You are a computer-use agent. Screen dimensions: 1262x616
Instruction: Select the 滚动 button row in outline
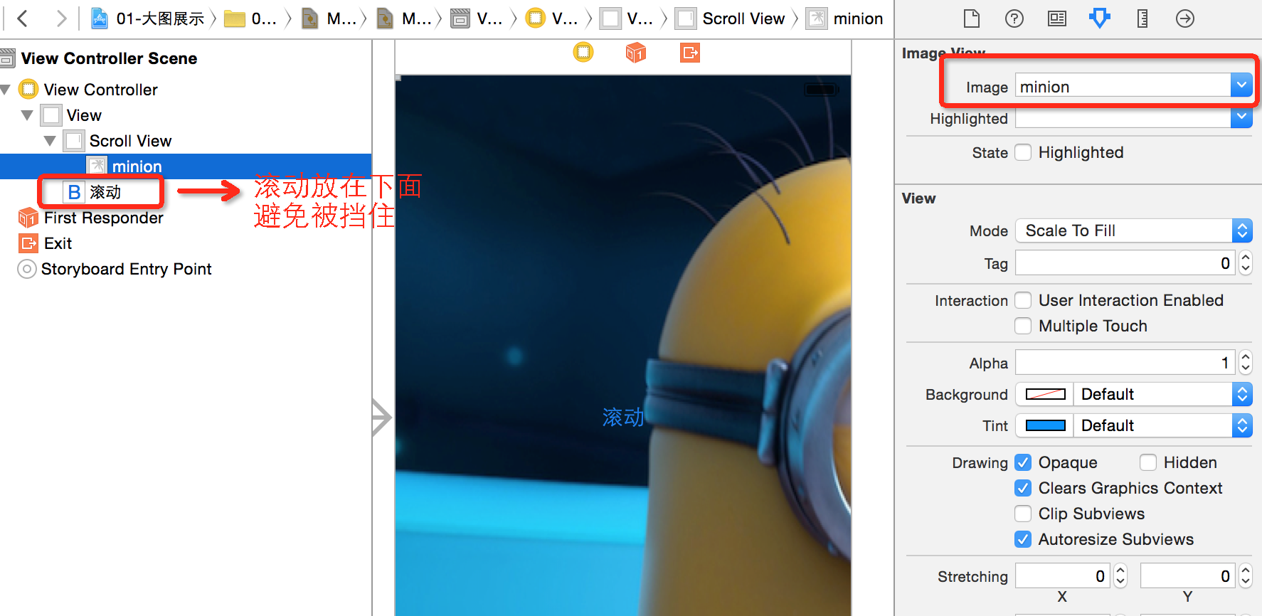point(186,192)
